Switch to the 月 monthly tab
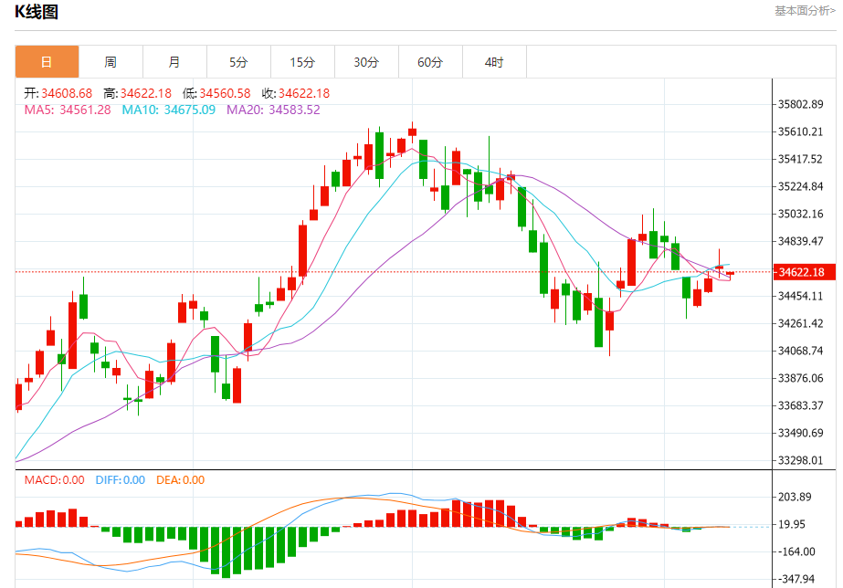 (174, 62)
